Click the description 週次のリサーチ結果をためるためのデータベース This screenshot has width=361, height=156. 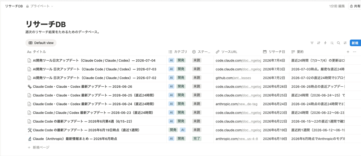(62, 32)
